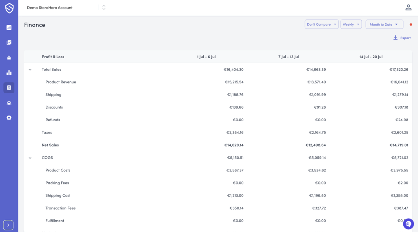Switch account using the account selector arrows

click(104, 7)
